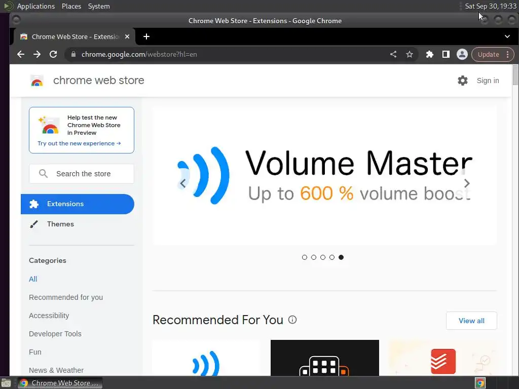Image resolution: width=519 pixels, height=389 pixels.
Task: Select the second carousel dot
Action: click(314, 257)
